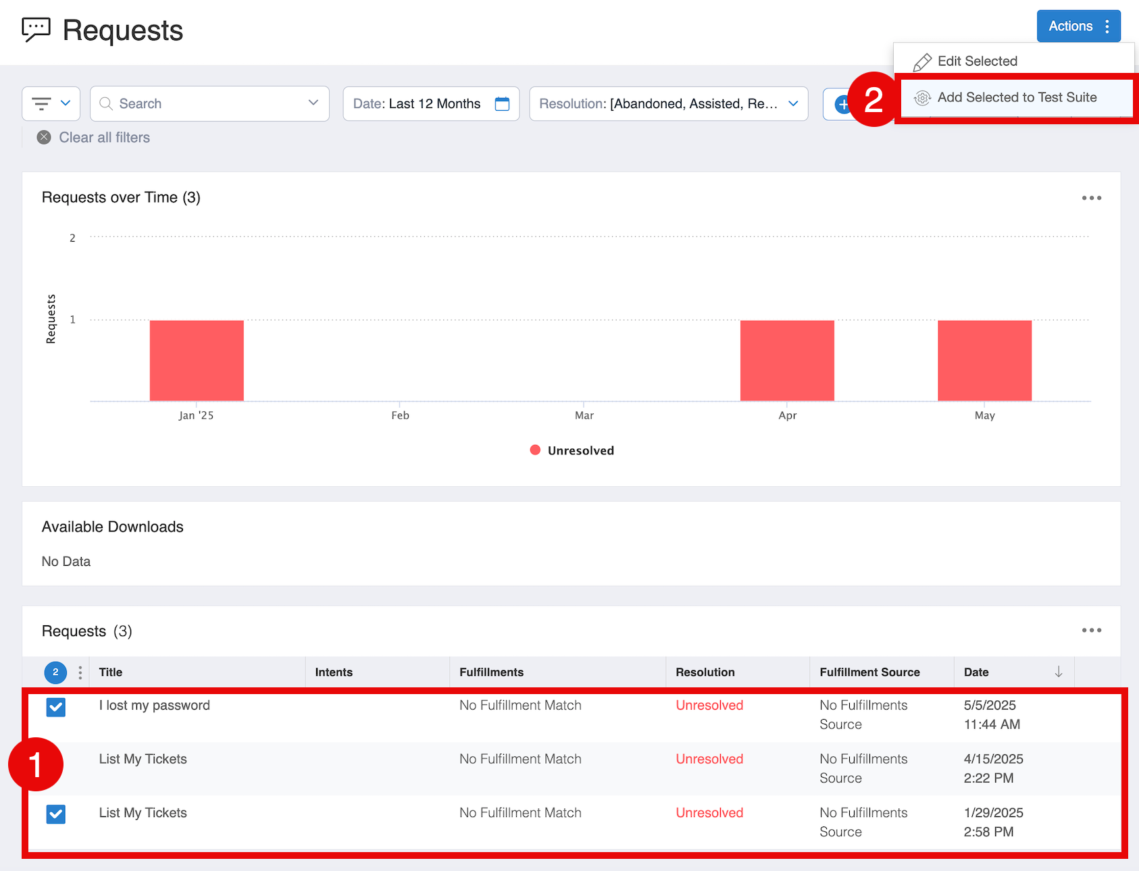The width and height of the screenshot is (1139, 871).
Task: Click the Clear all filters link
Action: pyautogui.click(x=104, y=138)
